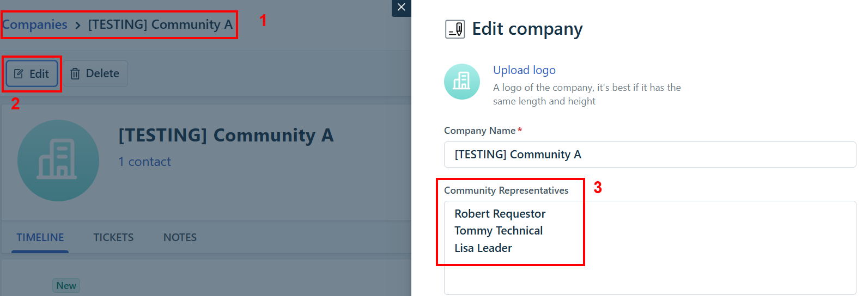Click the large company avatar on profile
Image resolution: width=863 pixels, height=296 pixels.
click(58, 161)
